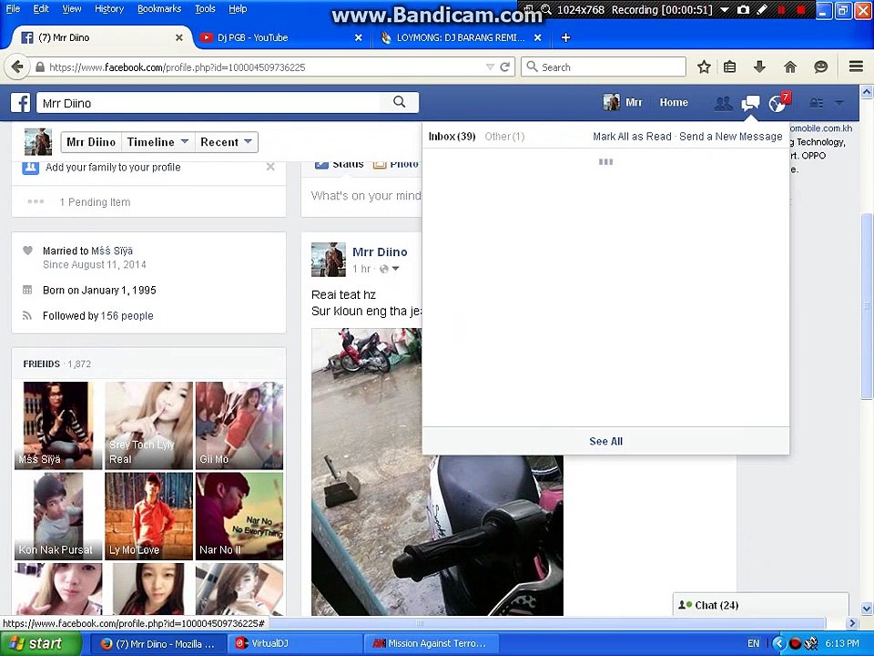Open the 1 Pending Item link
Viewport: 874px width, 656px height.
[95, 202]
